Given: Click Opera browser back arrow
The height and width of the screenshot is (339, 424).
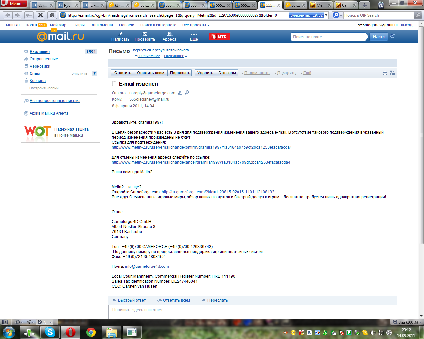Looking at the screenshot, I should pyautogui.click(x=8, y=15).
